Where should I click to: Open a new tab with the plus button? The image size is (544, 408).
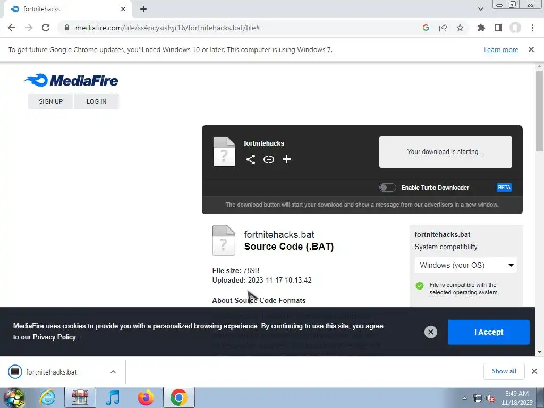coord(143,9)
